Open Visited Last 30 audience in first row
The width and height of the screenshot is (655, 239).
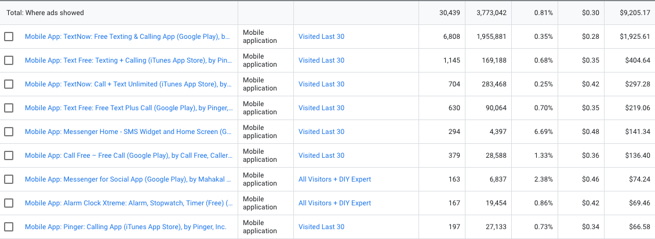(321, 37)
